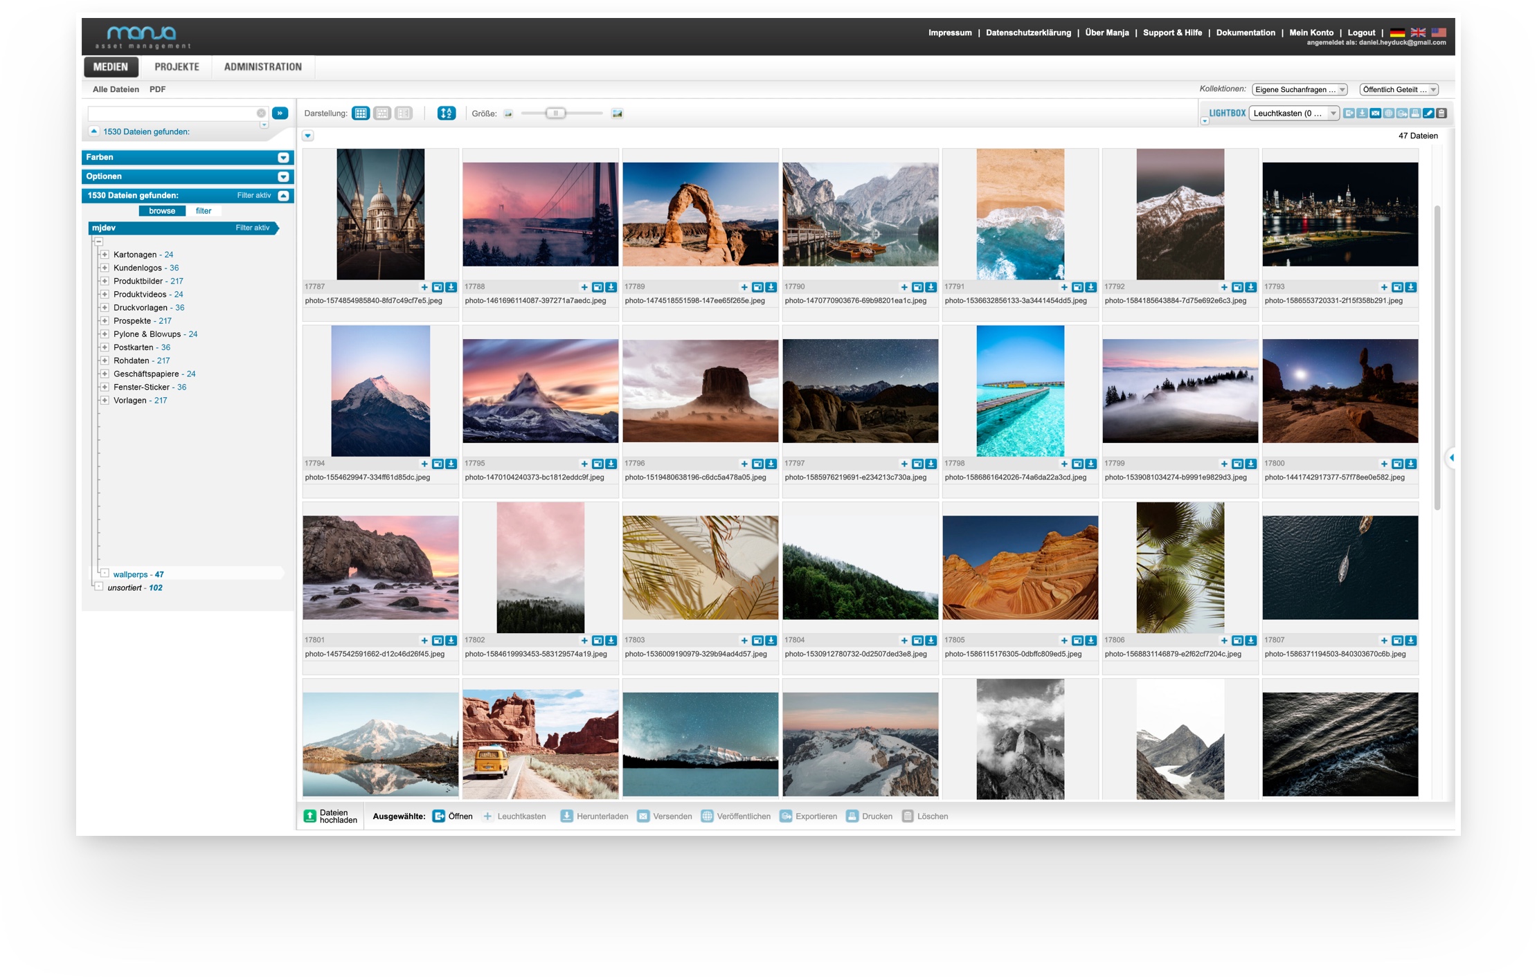Click the lightbox edit pencil icon
This screenshot has width=1537, height=977.
point(1428,113)
